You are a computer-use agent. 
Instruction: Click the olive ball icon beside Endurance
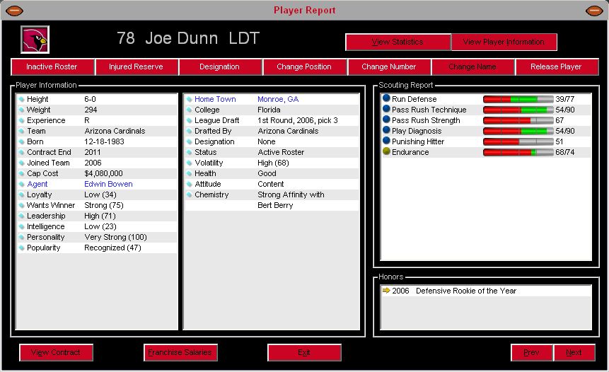(x=386, y=152)
